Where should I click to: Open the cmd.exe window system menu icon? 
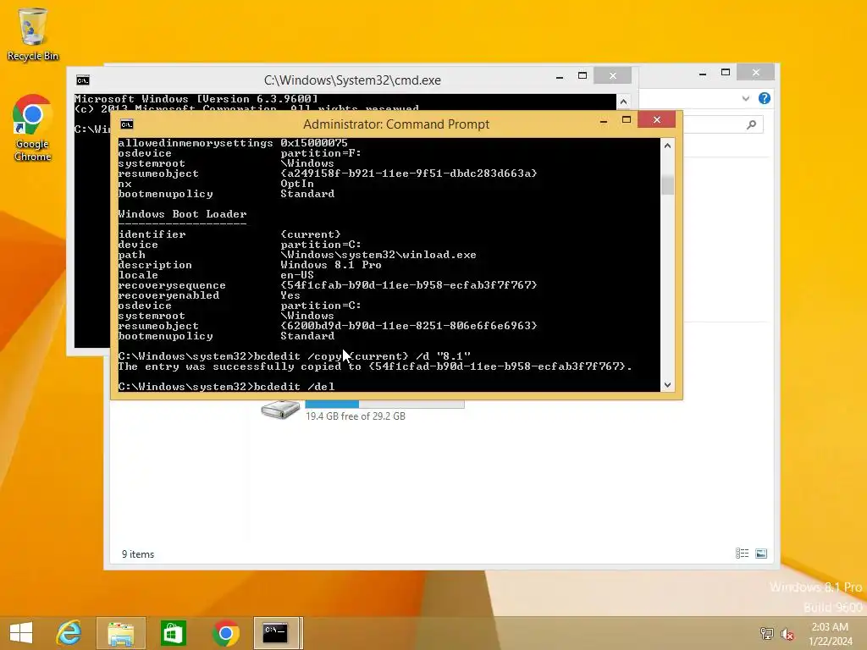pos(82,80)
